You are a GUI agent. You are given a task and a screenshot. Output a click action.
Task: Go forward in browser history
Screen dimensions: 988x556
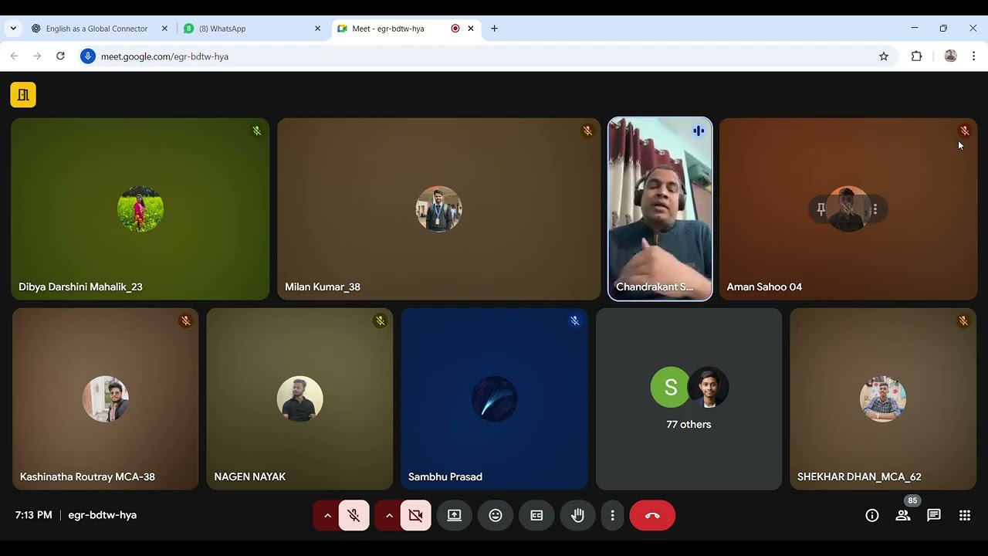[x=37, y=56]
